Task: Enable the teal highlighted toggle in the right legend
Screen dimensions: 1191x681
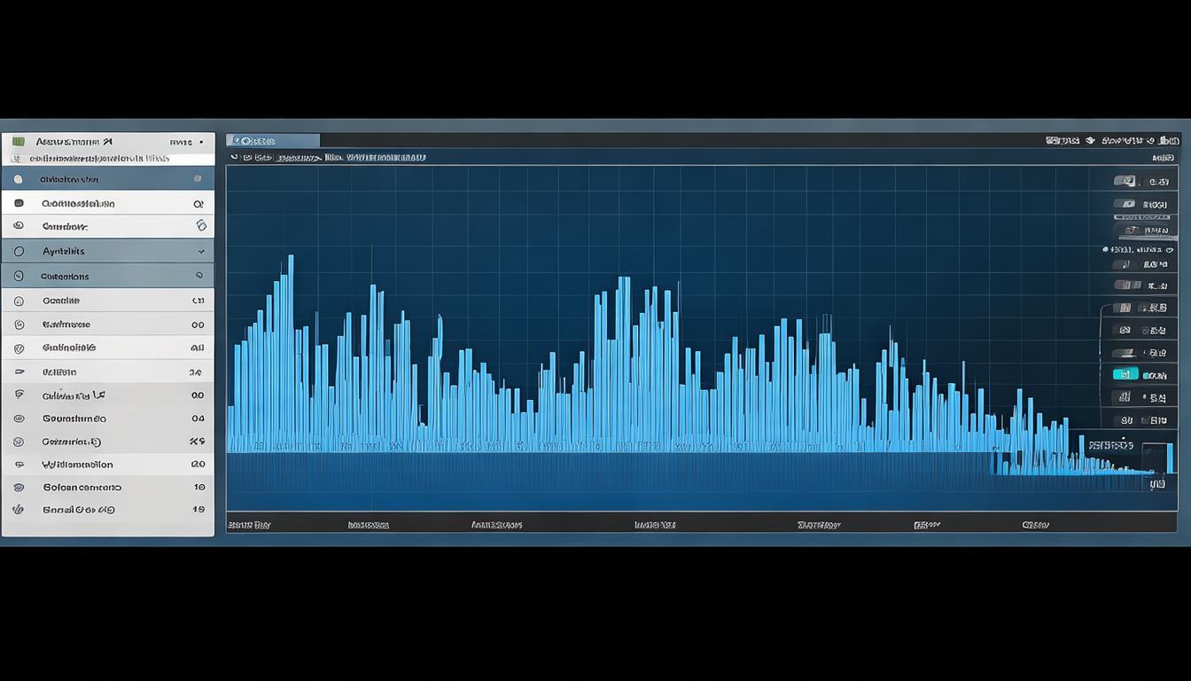Action: click(1125, 375)
